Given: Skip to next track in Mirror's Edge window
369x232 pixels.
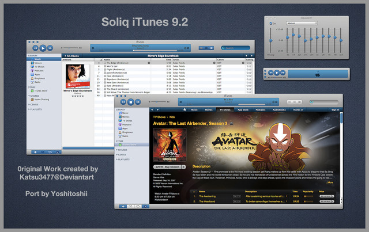Looking at the screenshot, I should (x=50, y=48).
